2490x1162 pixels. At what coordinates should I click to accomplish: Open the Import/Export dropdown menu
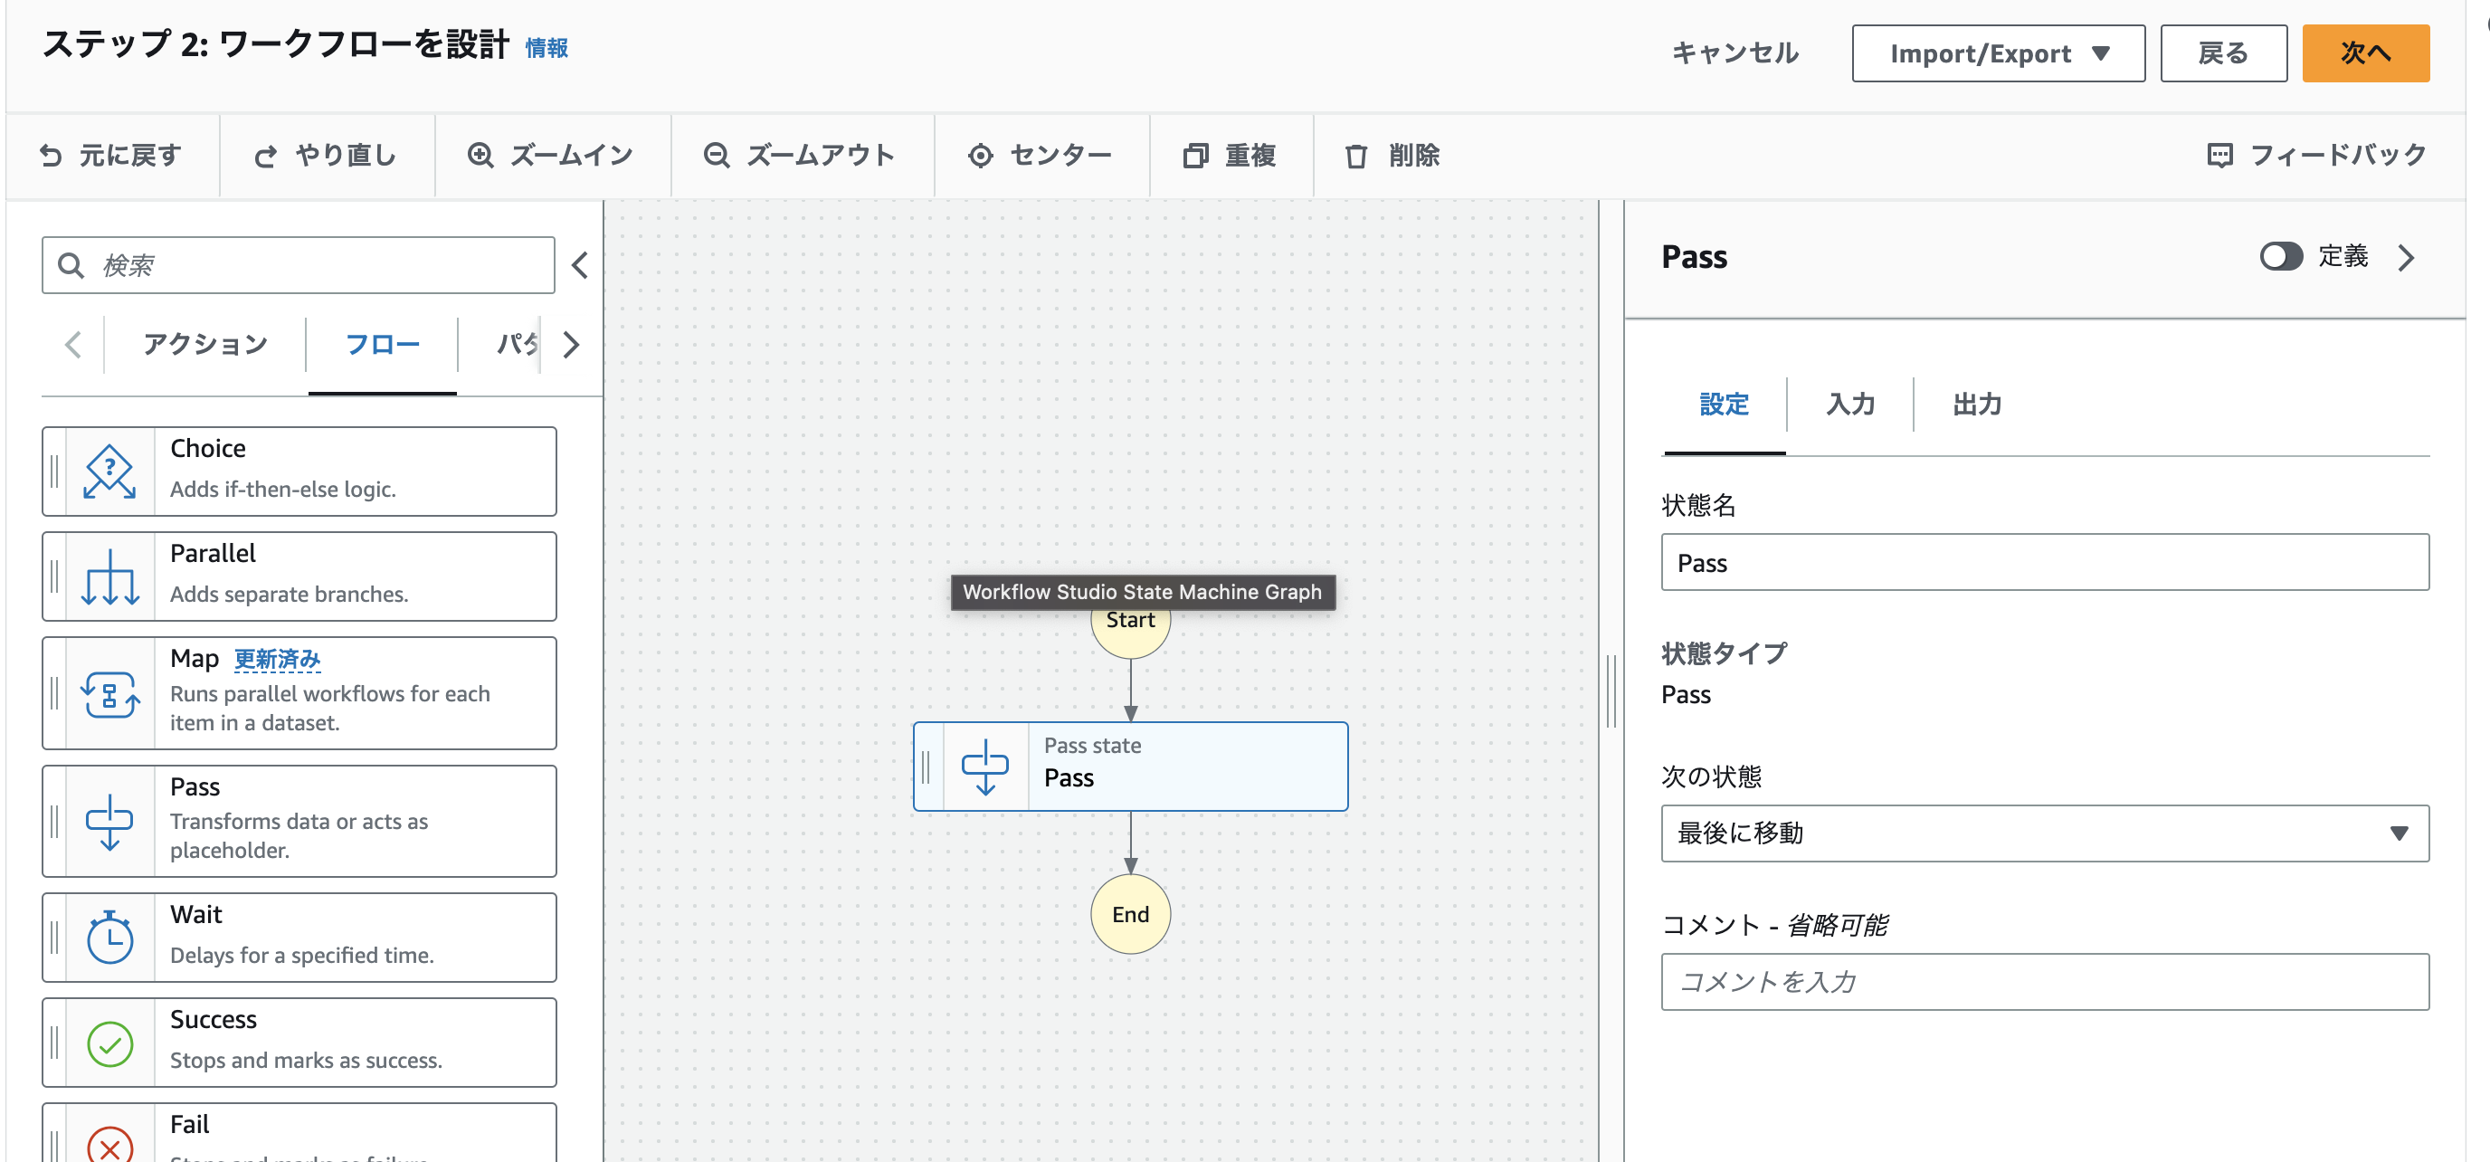click(x=1997, y=53)
